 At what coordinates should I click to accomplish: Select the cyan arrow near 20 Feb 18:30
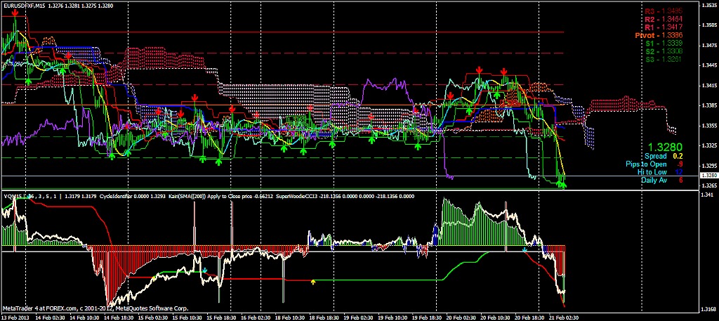pyautogui.click(x=524, y=250)
